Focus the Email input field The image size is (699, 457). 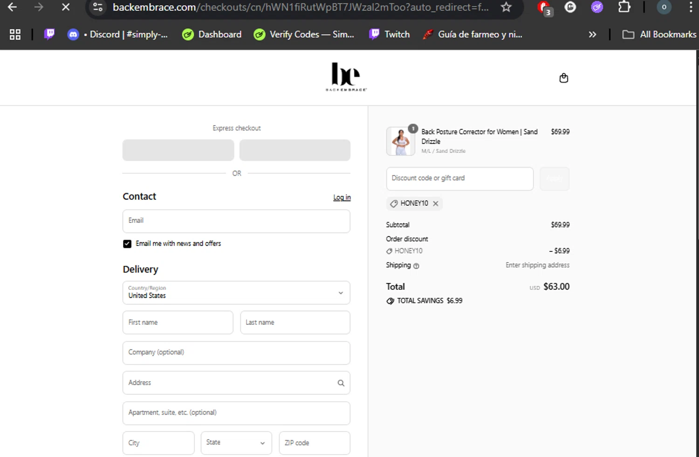[x=236, y=221]
